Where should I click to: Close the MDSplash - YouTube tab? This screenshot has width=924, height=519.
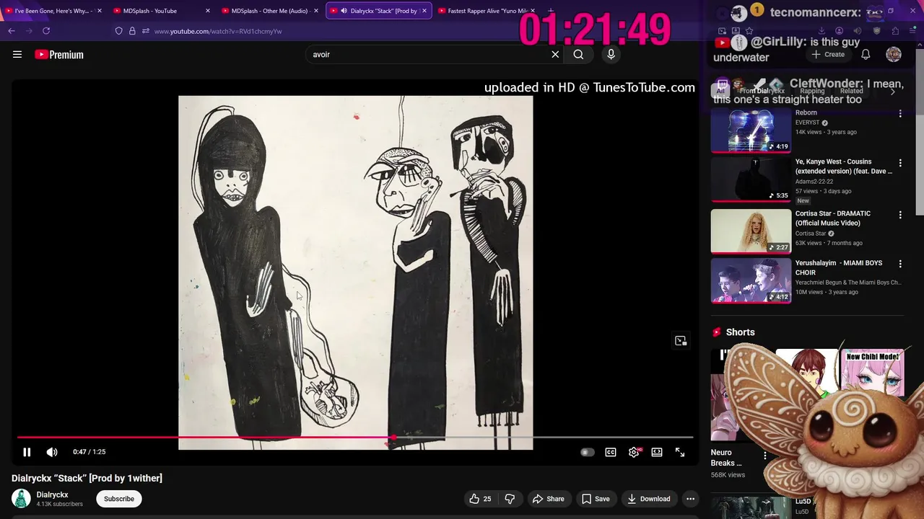[x=207, y=11]
